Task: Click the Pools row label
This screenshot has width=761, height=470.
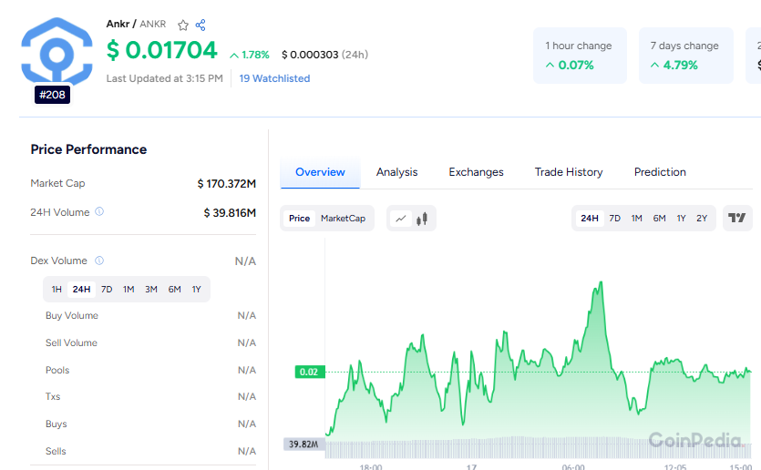Action: [57, 370]
